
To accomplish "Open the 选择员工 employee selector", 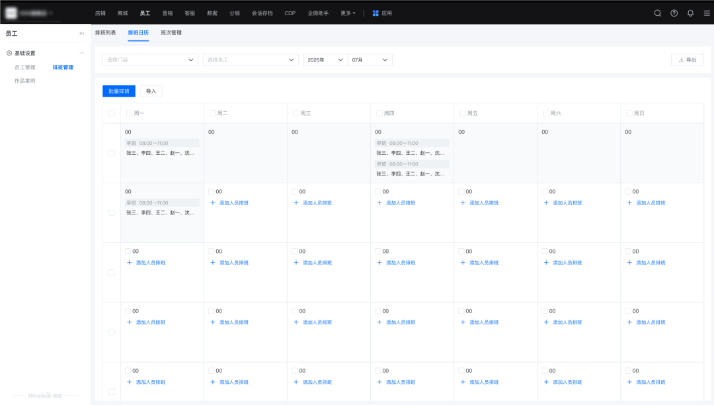I will pyautogui.click(x=251, y=60).
